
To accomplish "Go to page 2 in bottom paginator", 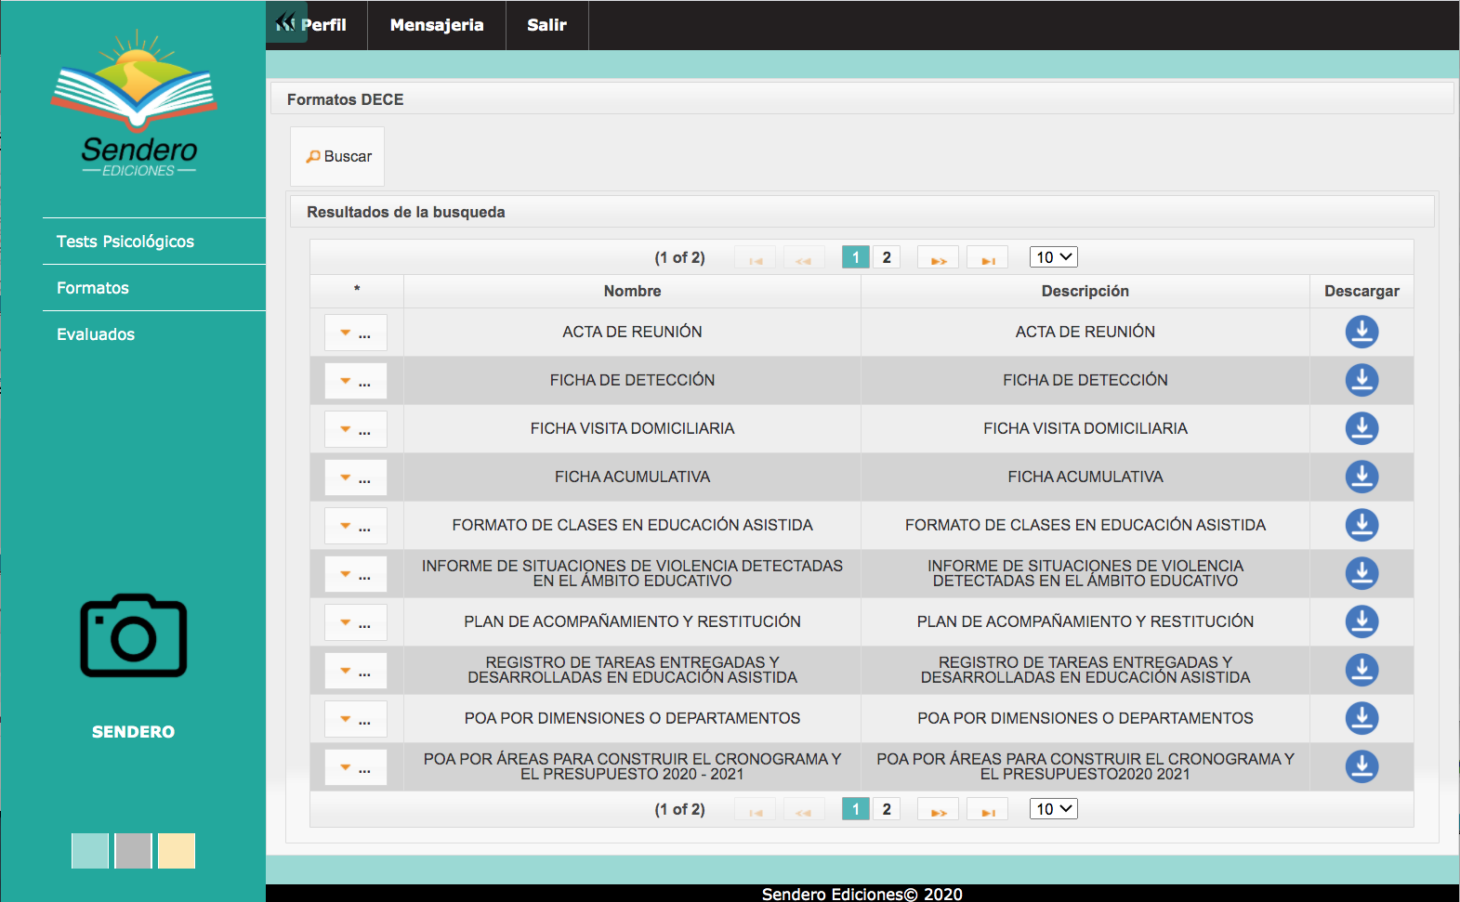I will [887, 809].
